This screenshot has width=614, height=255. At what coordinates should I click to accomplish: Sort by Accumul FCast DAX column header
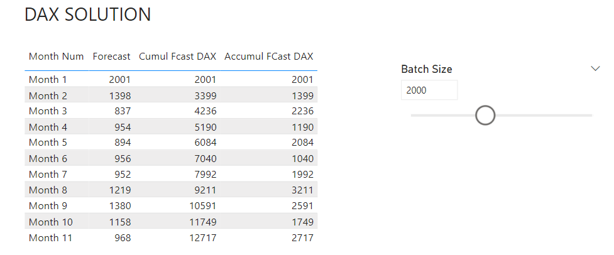[268, 57]
